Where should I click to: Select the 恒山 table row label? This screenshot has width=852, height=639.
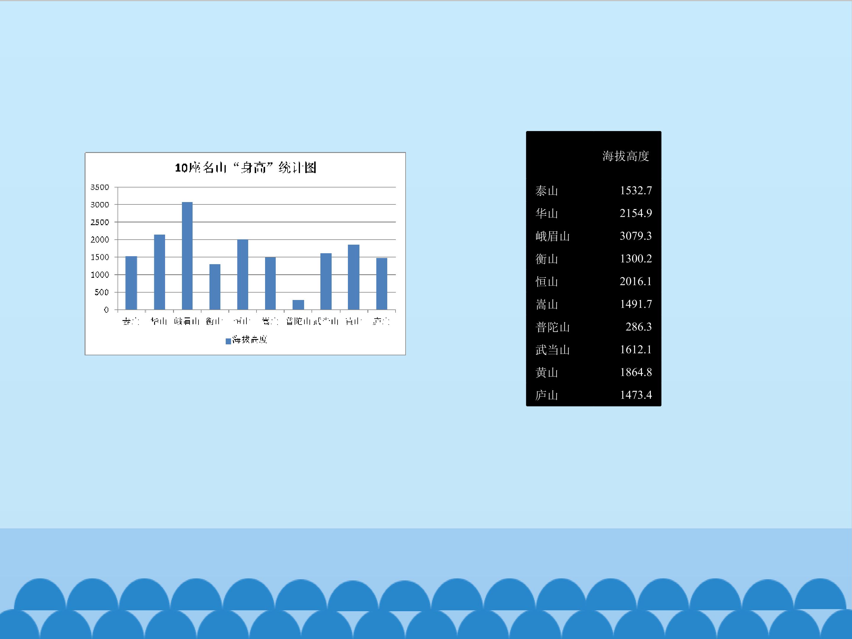click(x=547, y=282)
